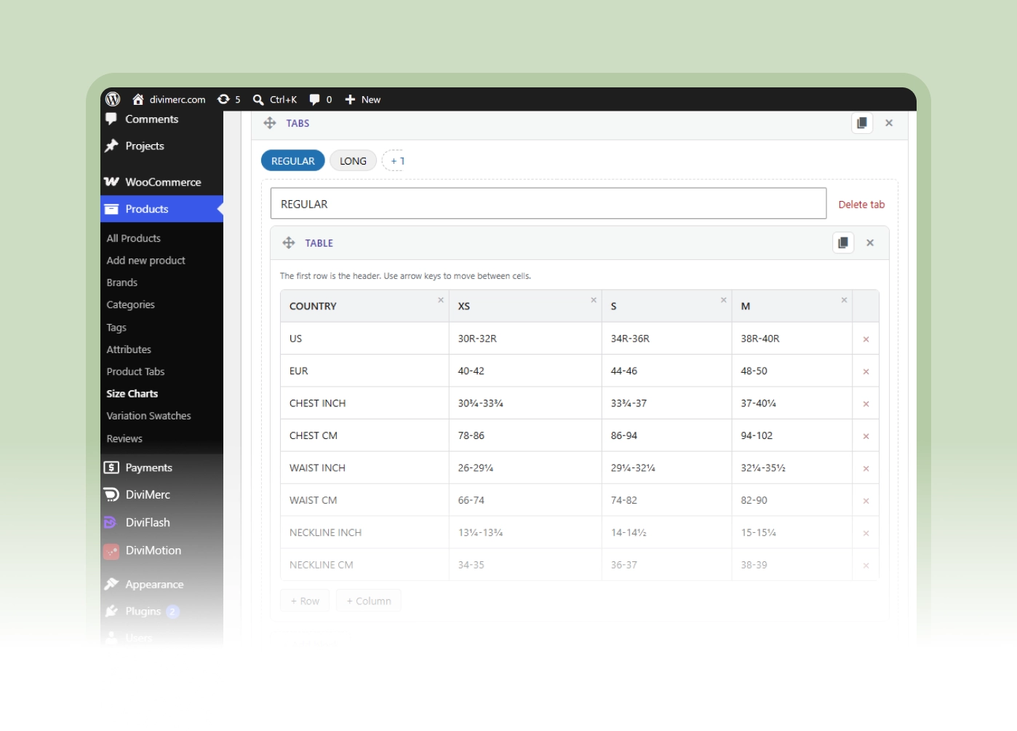
Task: Open the Products sidebar menu
Action: (x=161, y=209)
